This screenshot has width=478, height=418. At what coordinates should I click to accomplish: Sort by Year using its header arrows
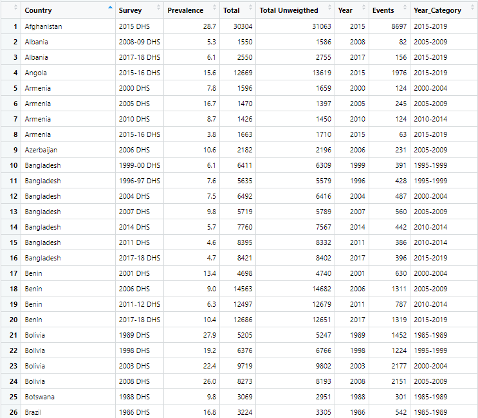click(x=365, y=10)
